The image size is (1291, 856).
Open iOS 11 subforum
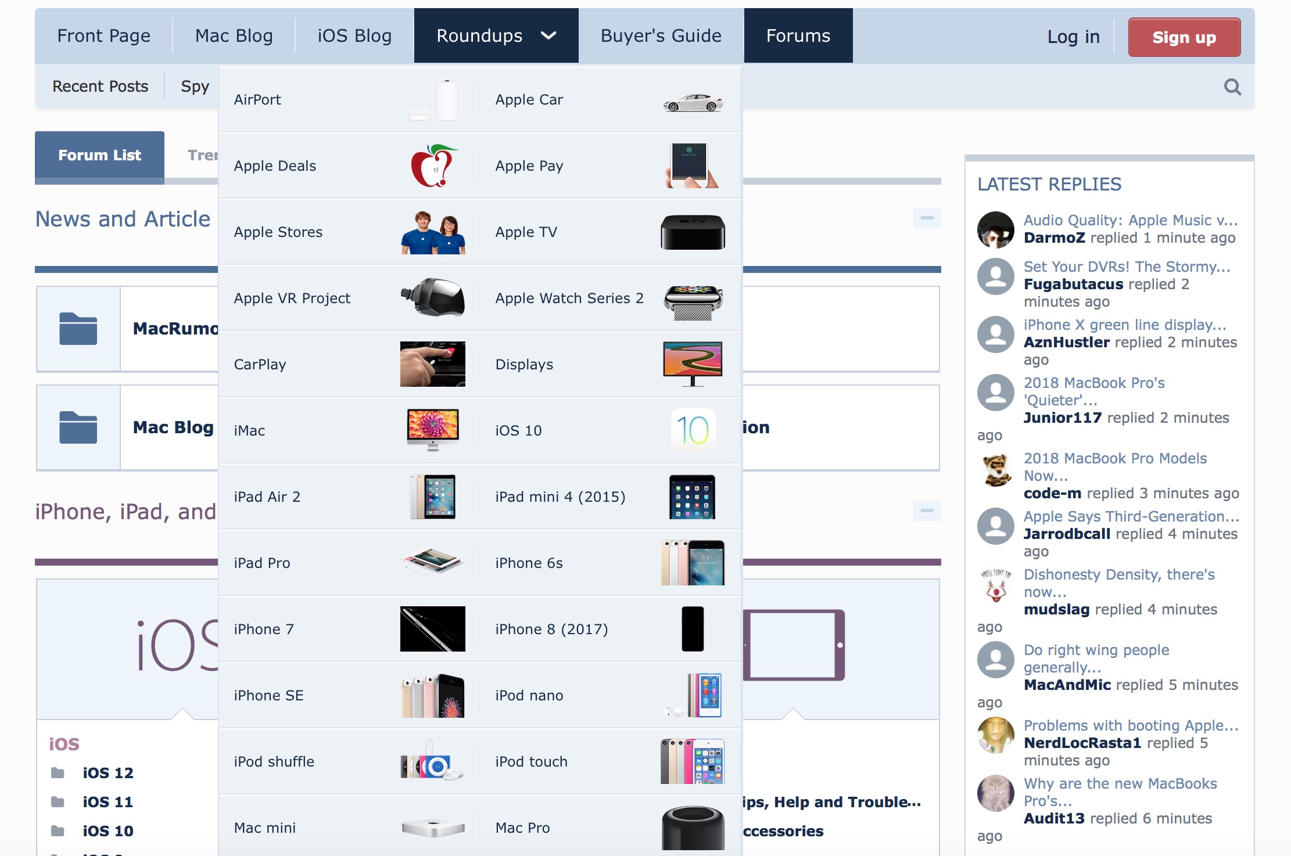coord(108,802)
